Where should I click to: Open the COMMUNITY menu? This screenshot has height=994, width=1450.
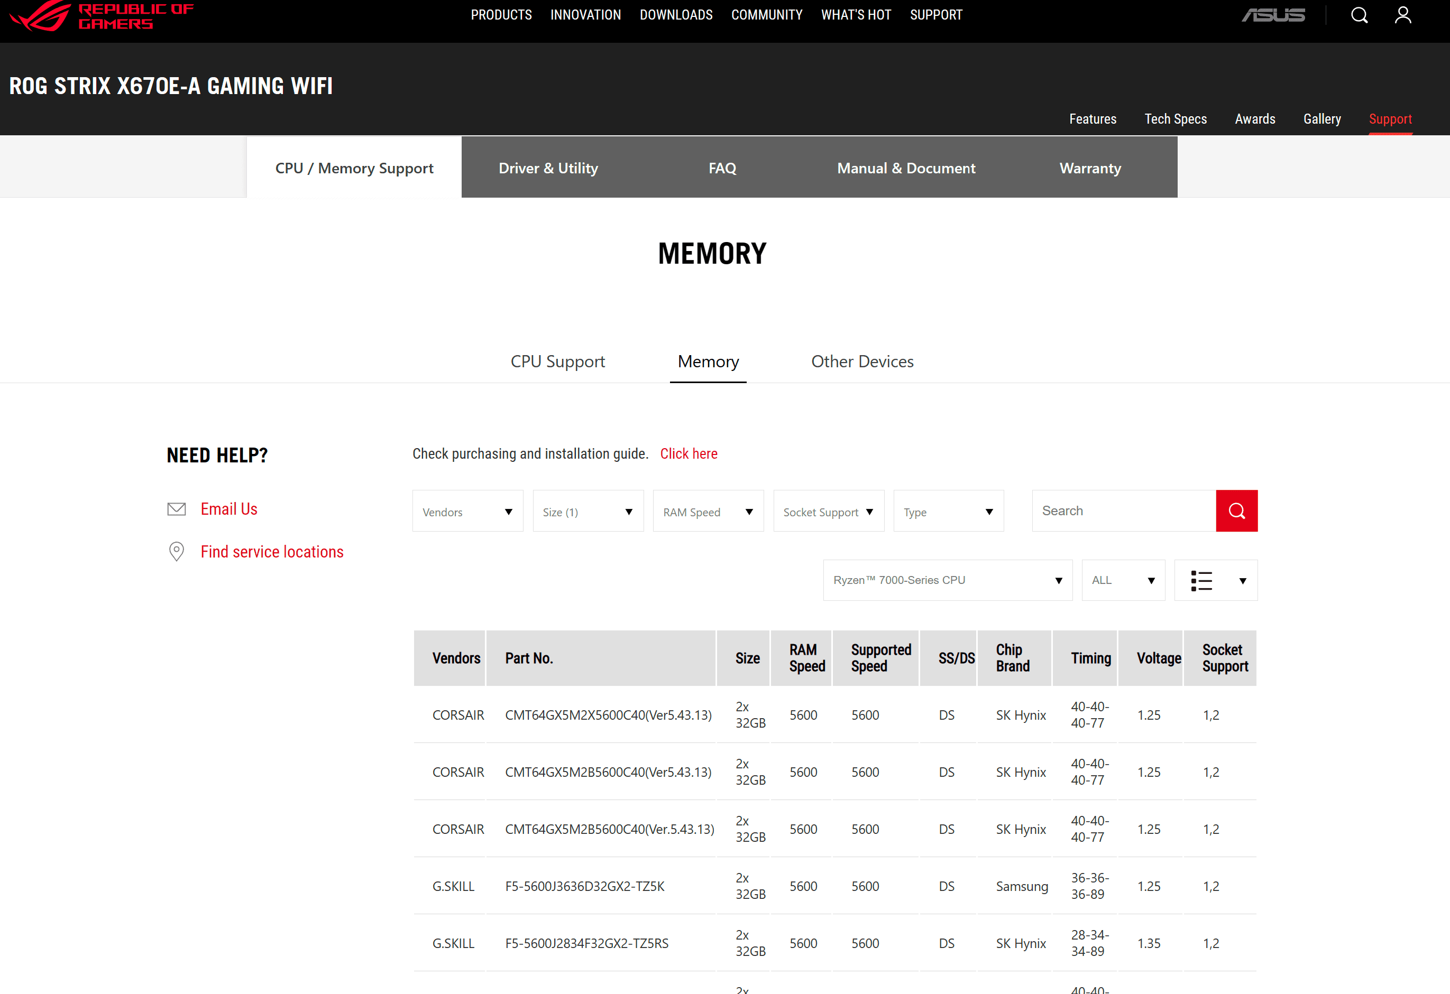point(767,15)
